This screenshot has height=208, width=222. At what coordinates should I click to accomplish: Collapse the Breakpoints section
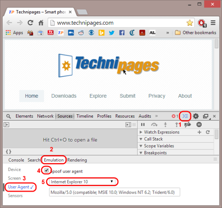click(x=141, y=153)
